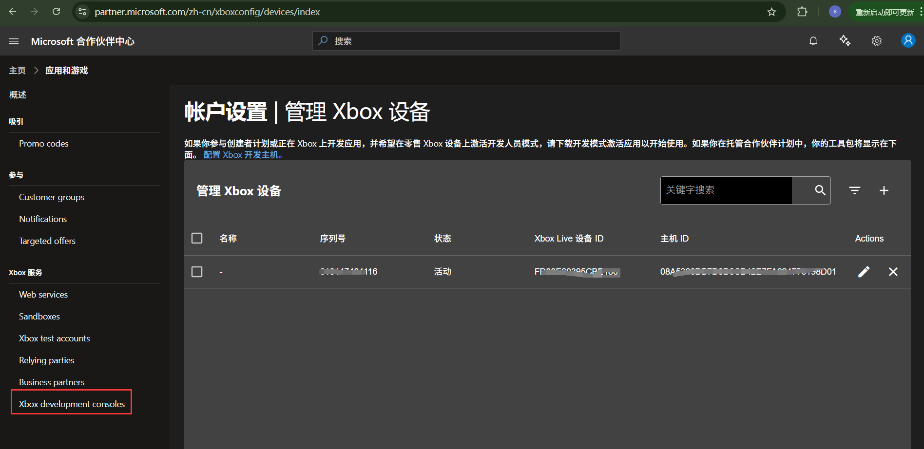Tick the select-all header checkbox
Screen dimensions: 924x449
coord(197,238)
